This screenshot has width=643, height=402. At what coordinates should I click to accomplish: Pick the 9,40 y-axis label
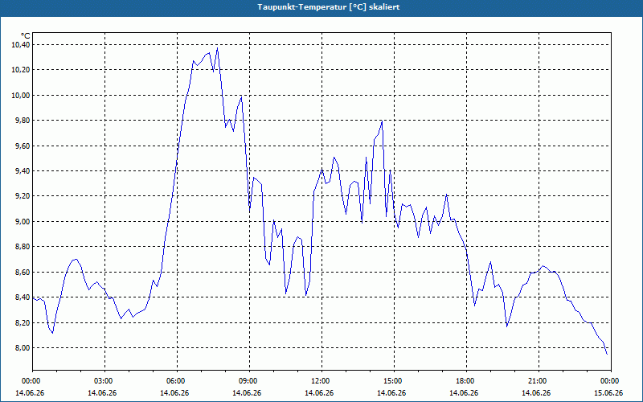pyautogui.click(x=23, y=171)
